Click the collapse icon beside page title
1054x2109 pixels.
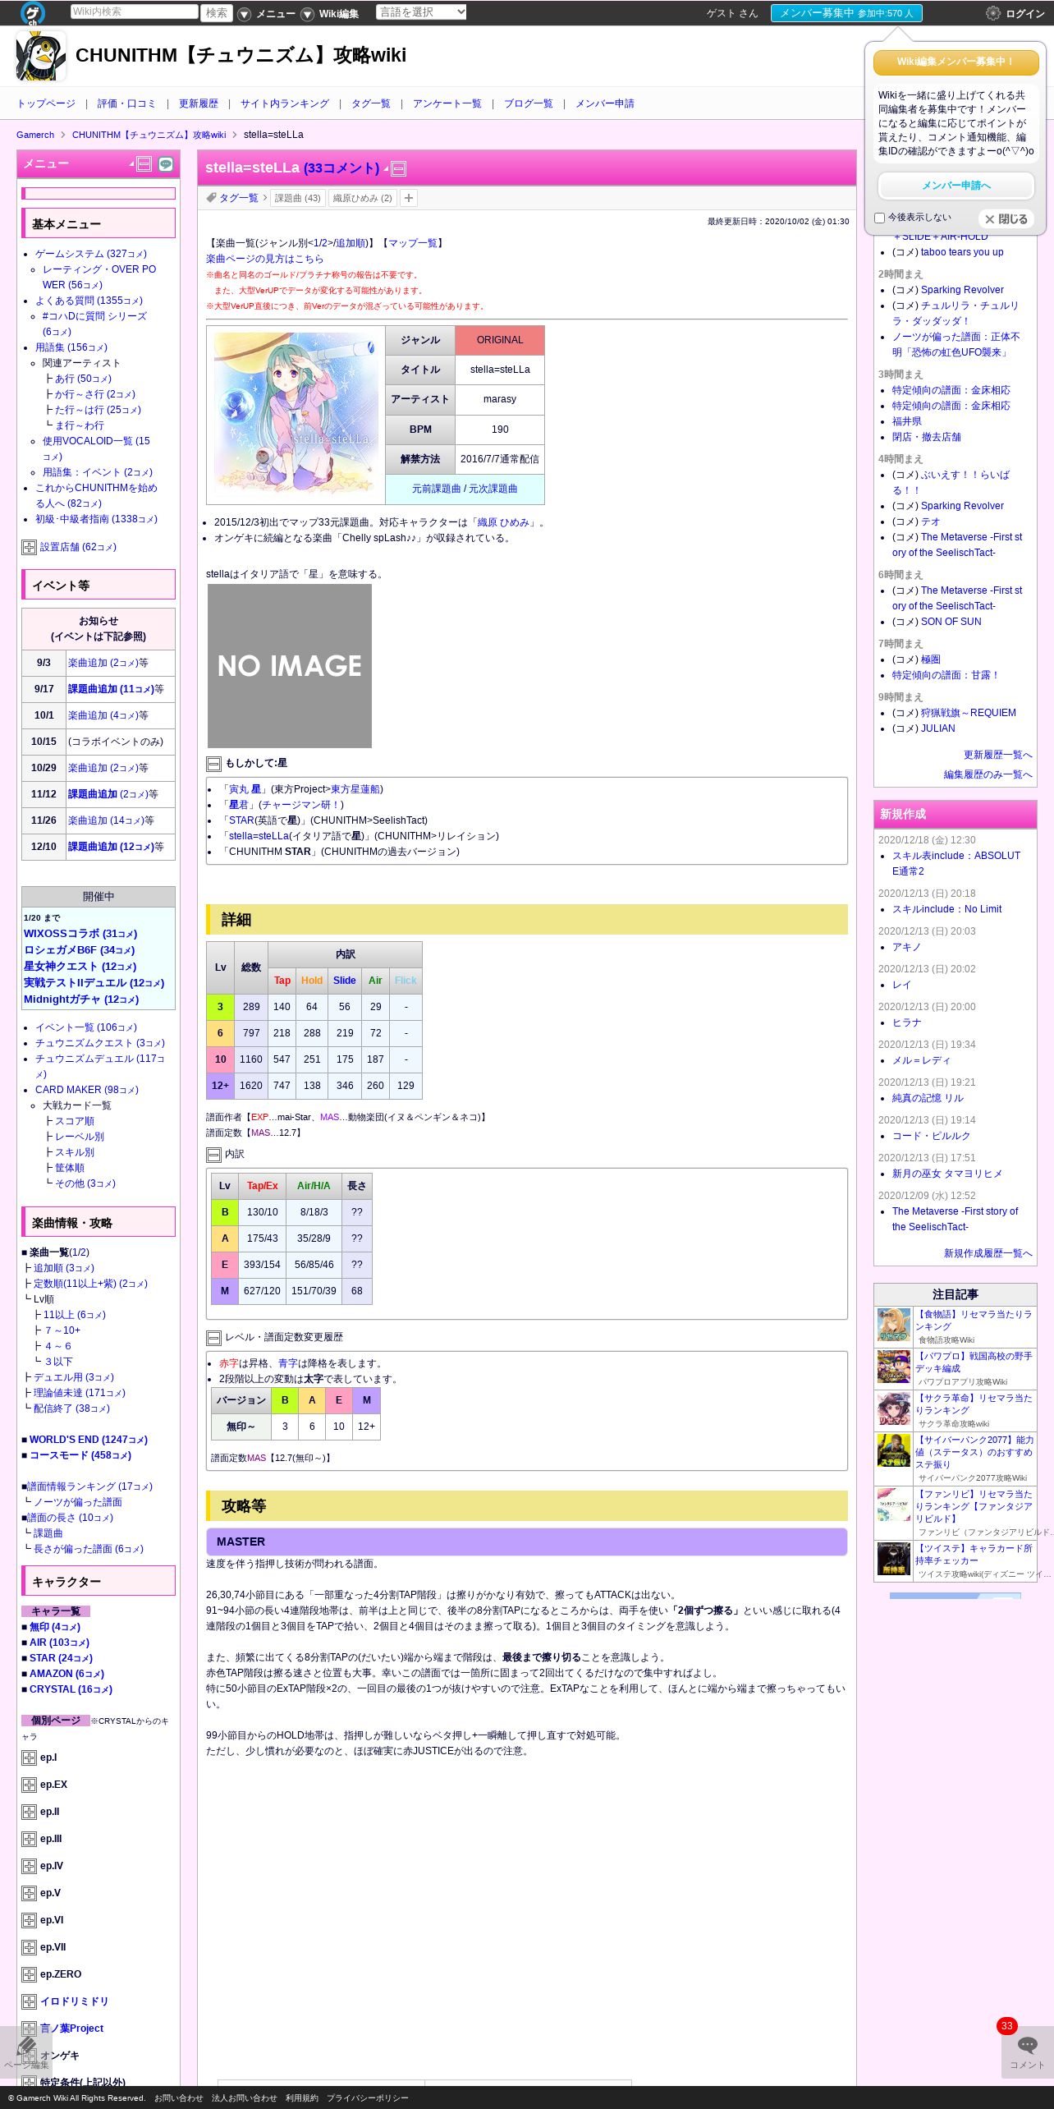click(x=399, y=169)
